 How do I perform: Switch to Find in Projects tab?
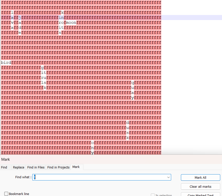point(58,167)
